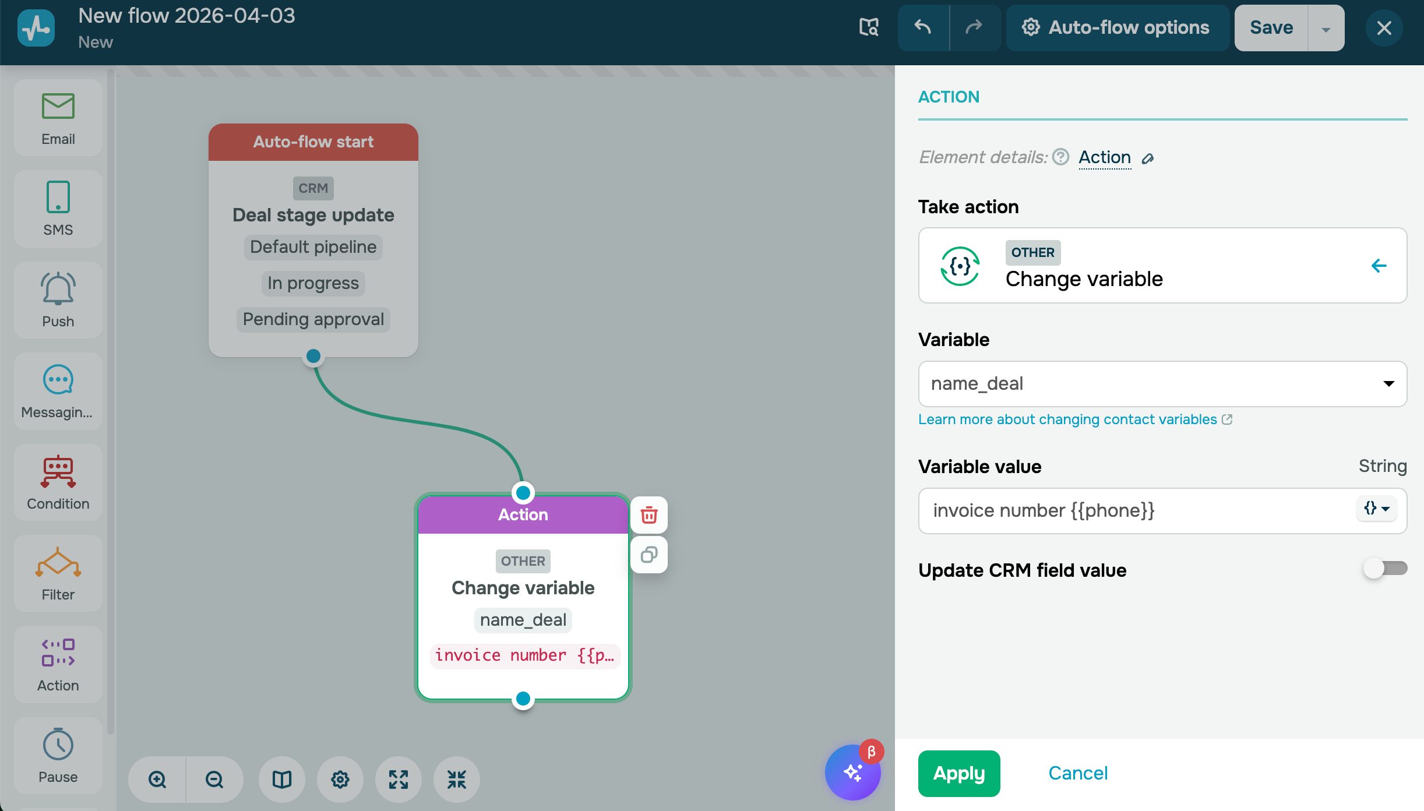Click the undo arrow in header
This screenshot has height=811, width=1424.
coord(923,27)
